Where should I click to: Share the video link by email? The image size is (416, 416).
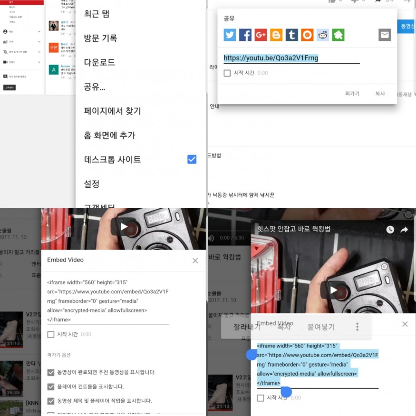click(x=385, y=35)
